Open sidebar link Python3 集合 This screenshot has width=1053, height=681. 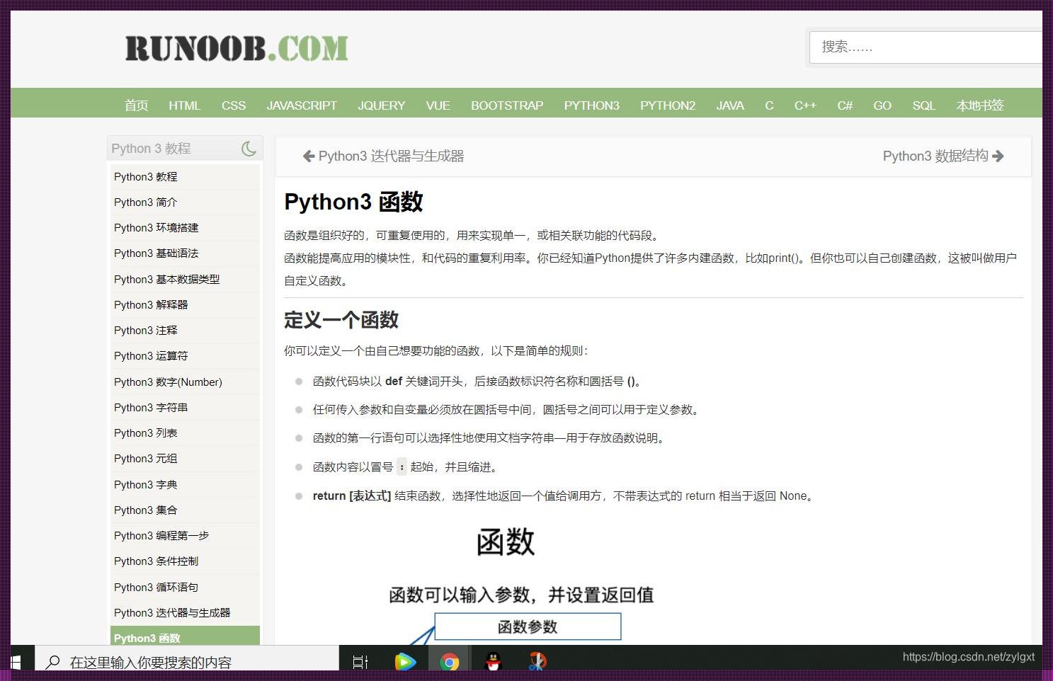[146, 510]
